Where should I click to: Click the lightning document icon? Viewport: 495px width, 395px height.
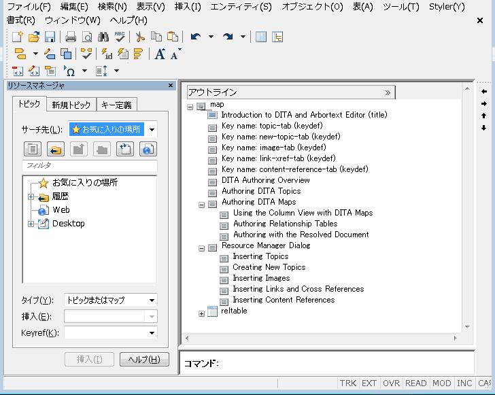(x=123, y=54)
